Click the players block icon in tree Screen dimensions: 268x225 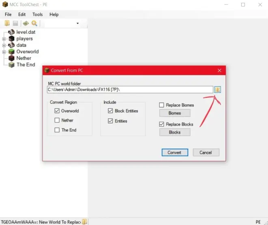11,39
